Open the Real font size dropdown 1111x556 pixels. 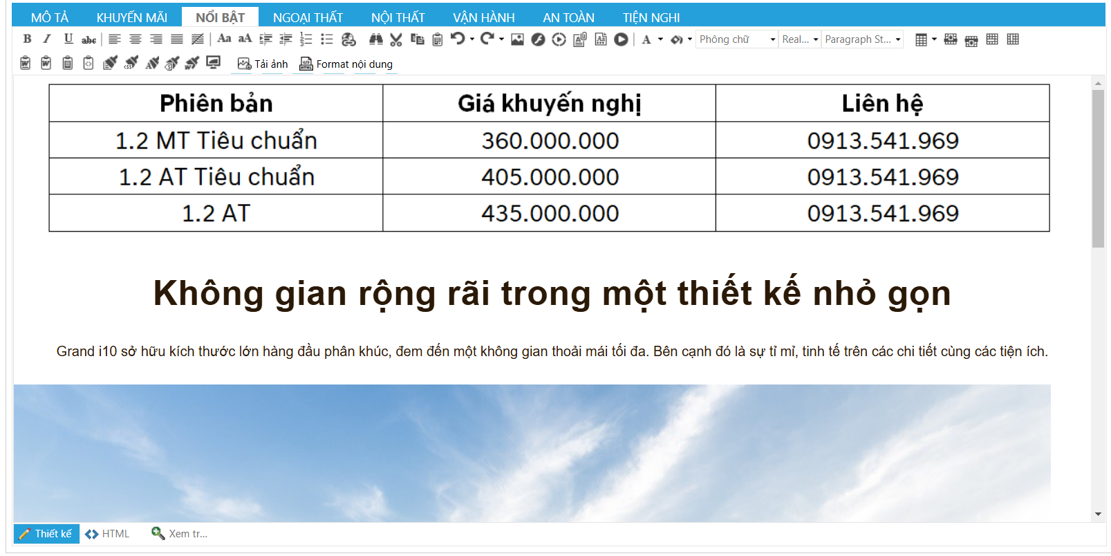pyautogui.click(x=800, y=39)
